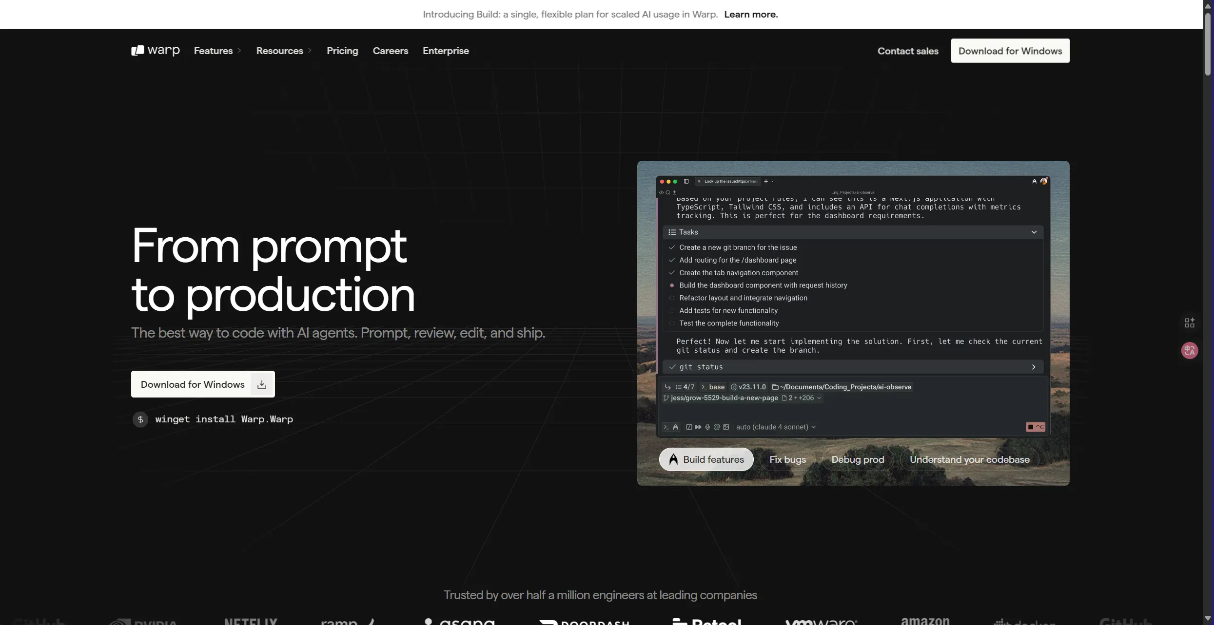Click the Warp logo in navbar
Image resolution: width=1214 pixels, height=625 pixels.
point(155,51)
